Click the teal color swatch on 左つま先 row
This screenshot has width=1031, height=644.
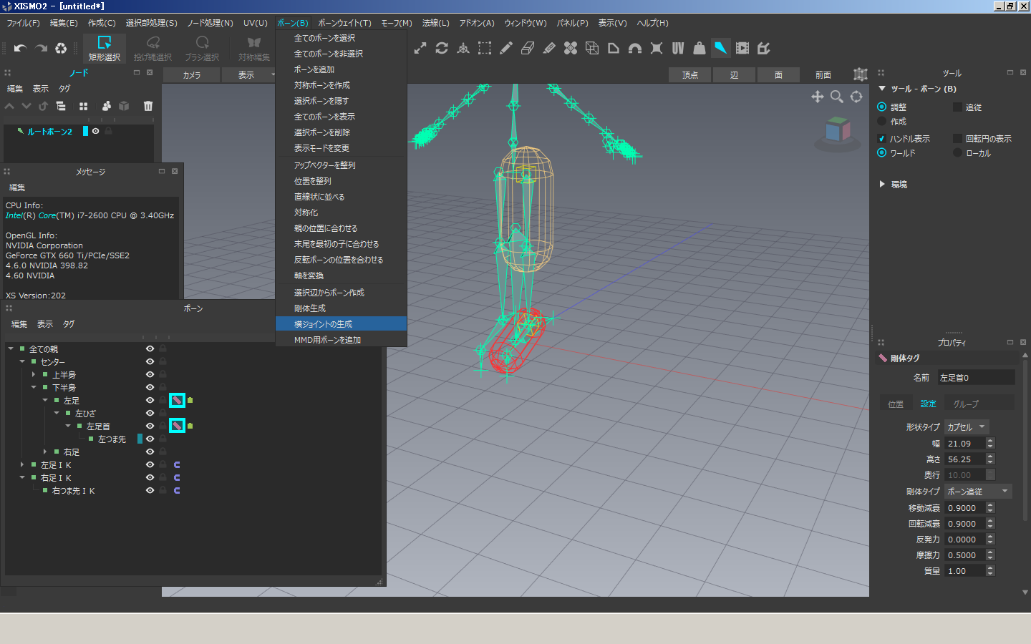140,439
